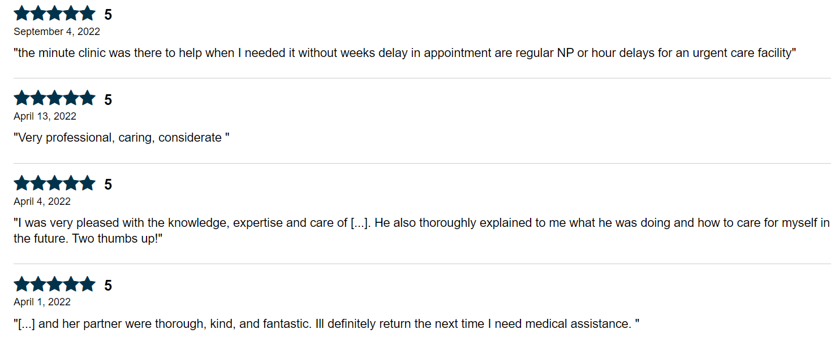Click the first star of the April 4, 2022 review
The width and height of the screenshot is (835, 342).
pos(21,183)
